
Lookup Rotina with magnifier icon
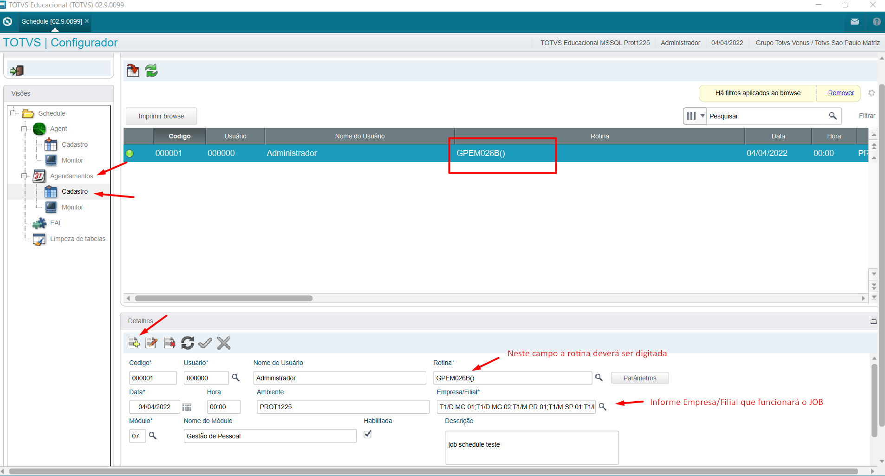tap(599, 378)
